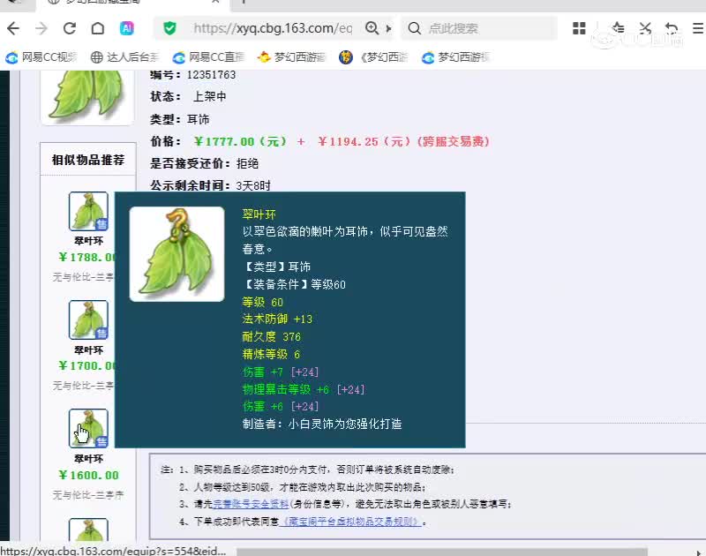Viewport: 706px width, 556px height.
Task: Click the browser forward arrow
Action: point(41,28)
